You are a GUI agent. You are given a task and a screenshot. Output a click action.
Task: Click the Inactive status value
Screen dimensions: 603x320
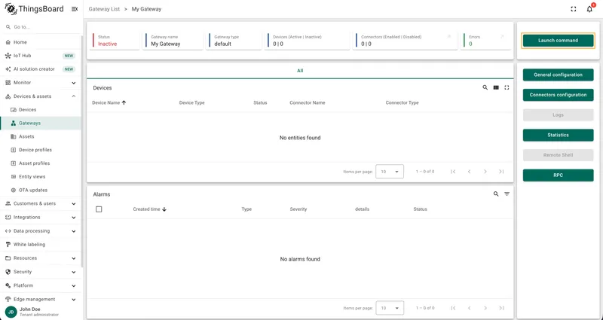click(x=107, y=44)
